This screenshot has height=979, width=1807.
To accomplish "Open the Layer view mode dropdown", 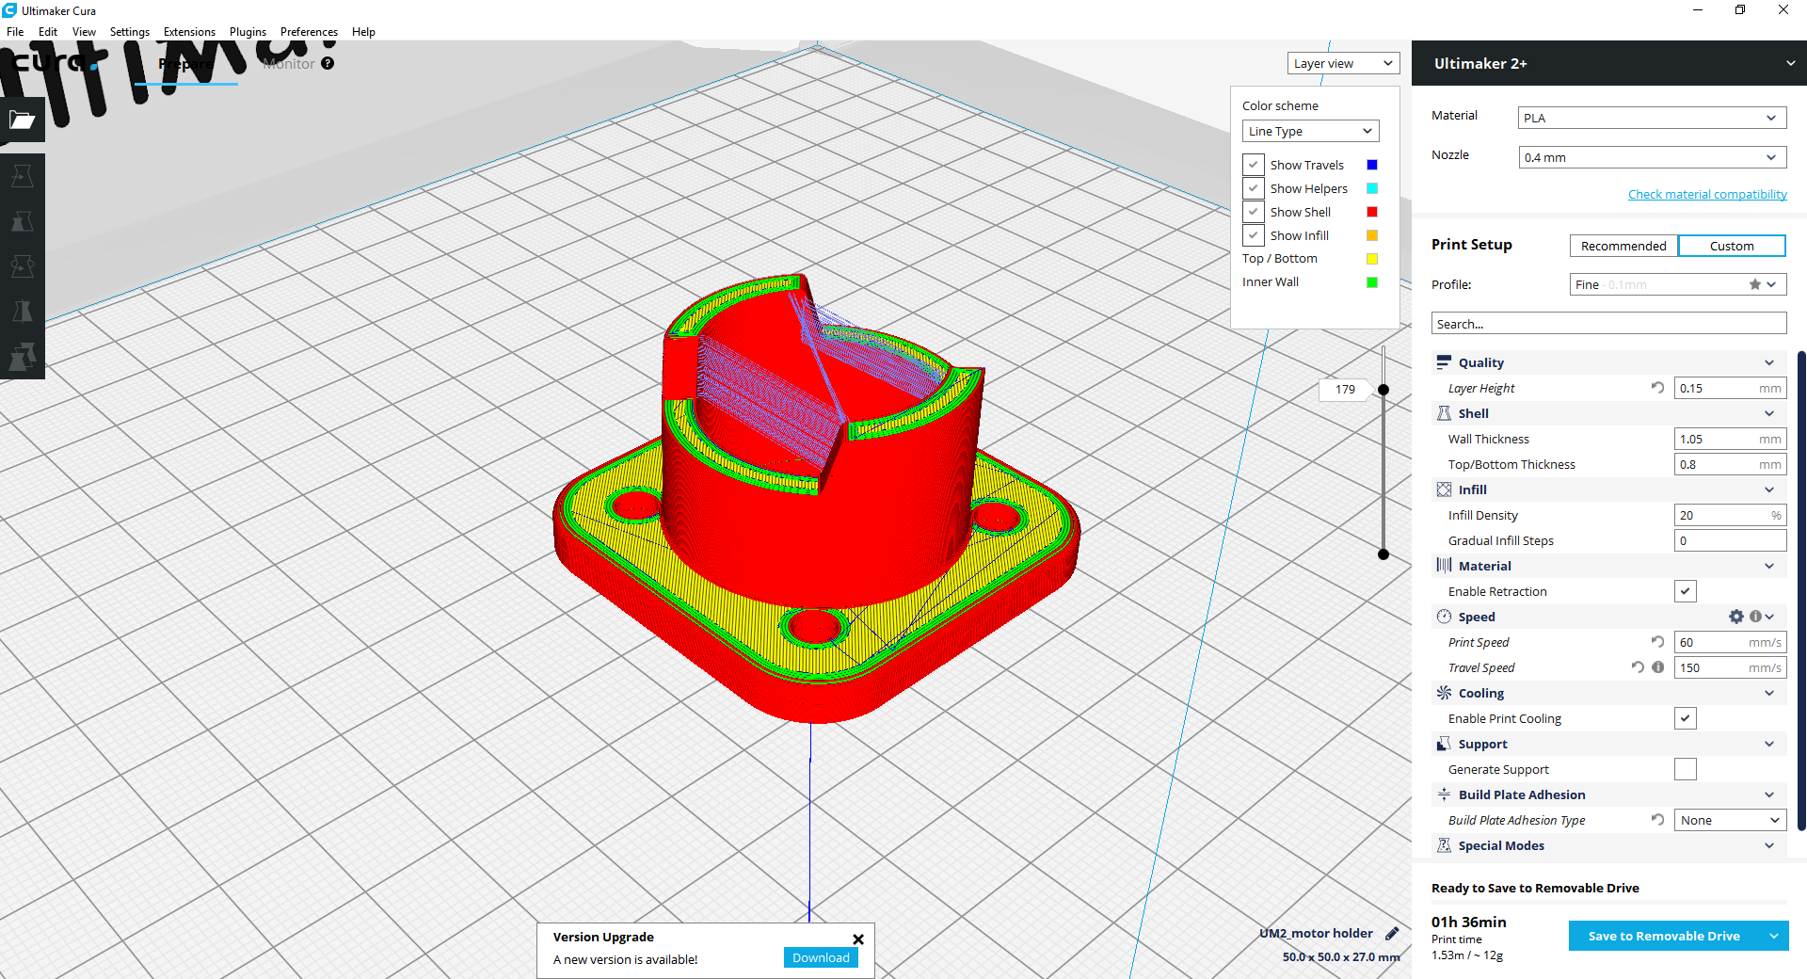I will 1343,63.
